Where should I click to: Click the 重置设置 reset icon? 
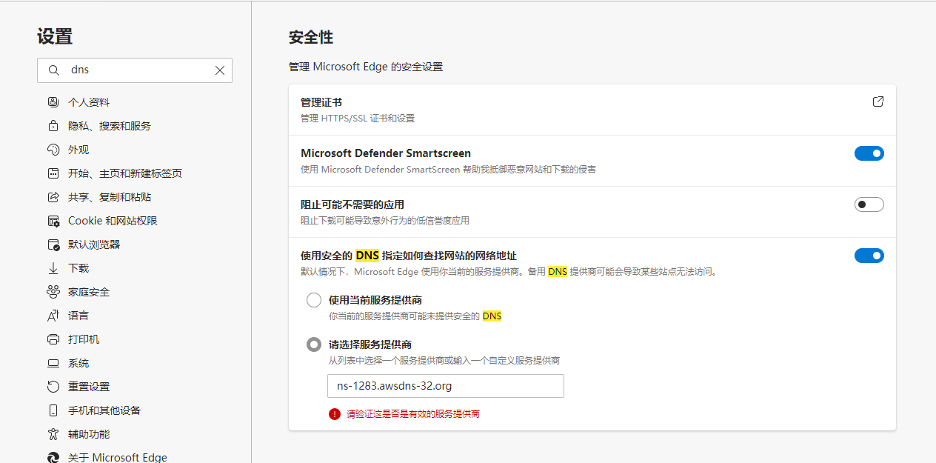click(53, 387)
